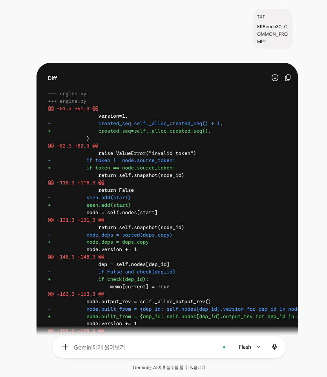This screenshot has height=377, width=327.
Task: Click removed line 'if token != node.source_token:'
Action: [131, 160]
